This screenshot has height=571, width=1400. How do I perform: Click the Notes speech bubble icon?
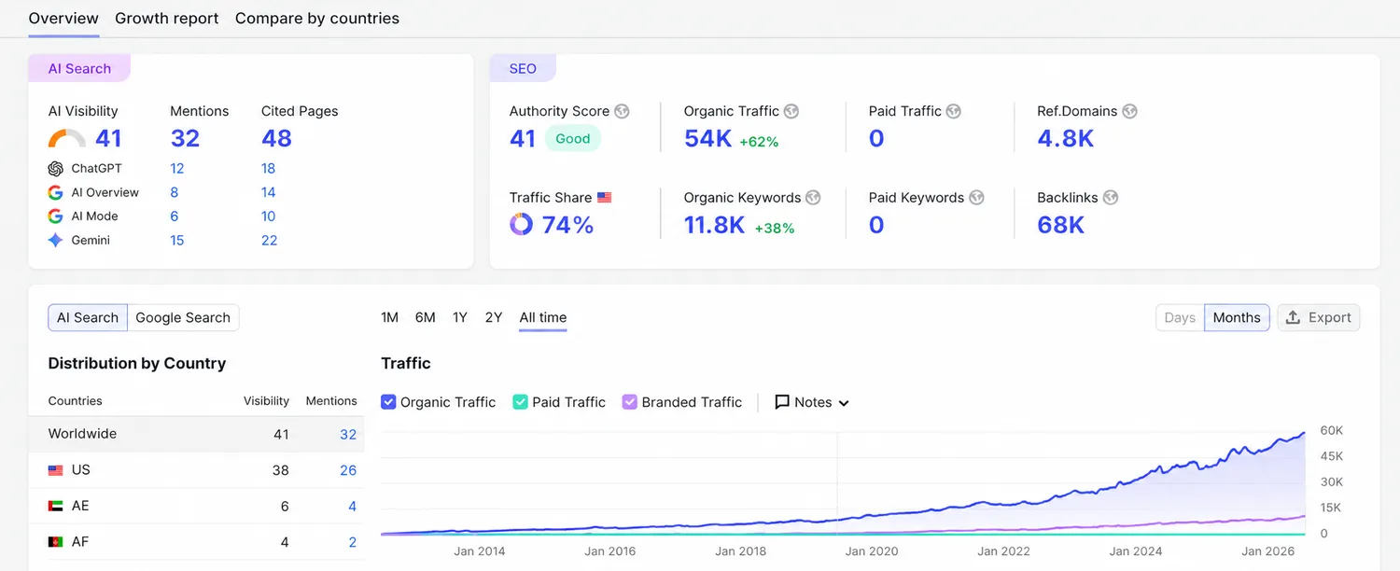pyautogui.click(x=782, y=402)
